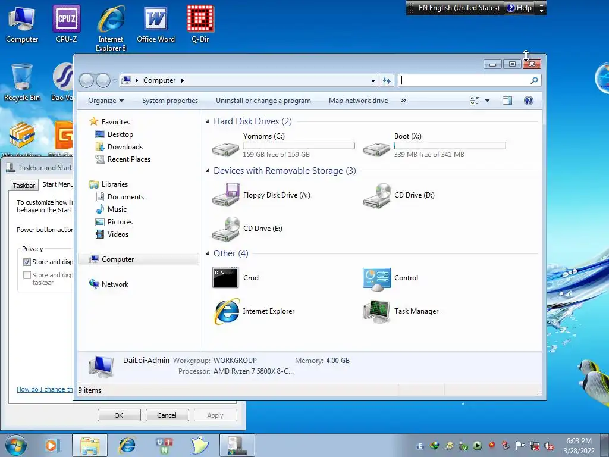Click System properties in toolbar

coord(170,101)
